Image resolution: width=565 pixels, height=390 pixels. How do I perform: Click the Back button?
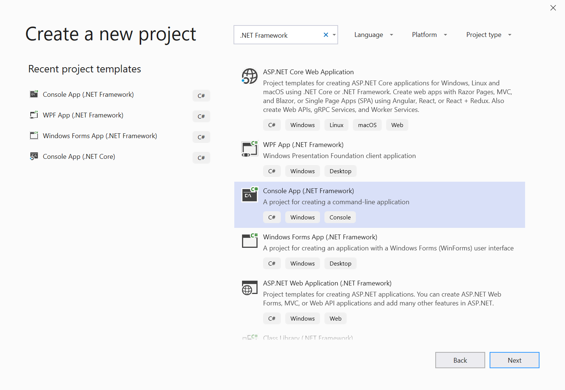pyautogui.click(x=460, y=360)
